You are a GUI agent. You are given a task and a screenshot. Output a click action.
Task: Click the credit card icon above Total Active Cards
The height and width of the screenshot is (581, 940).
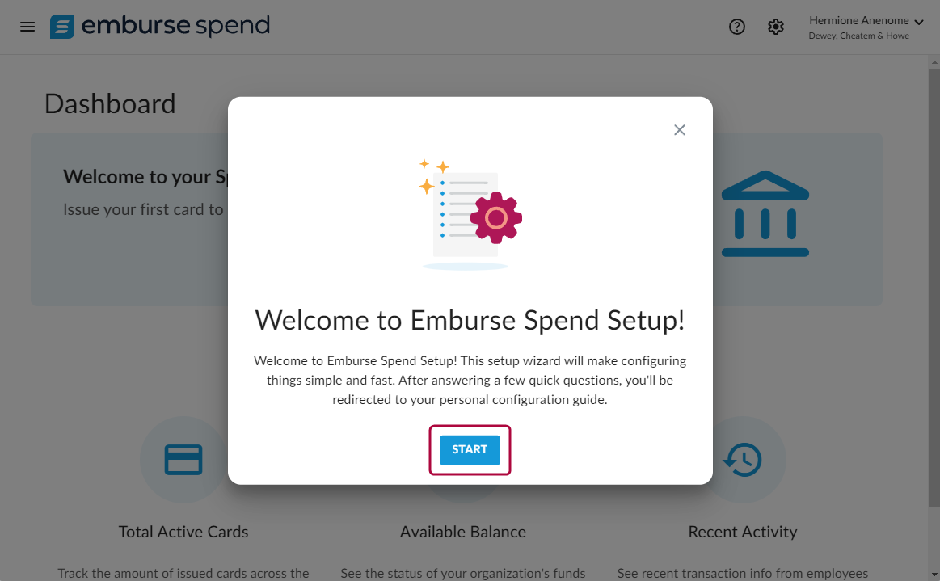[x=183, y=460]
